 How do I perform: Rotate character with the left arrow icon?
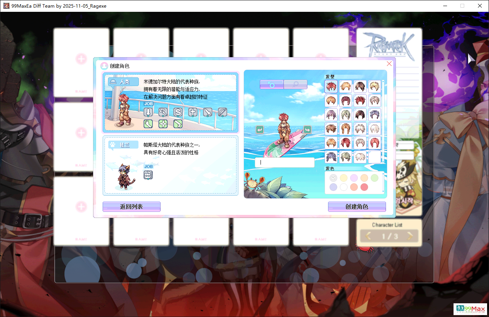[260, 130]
